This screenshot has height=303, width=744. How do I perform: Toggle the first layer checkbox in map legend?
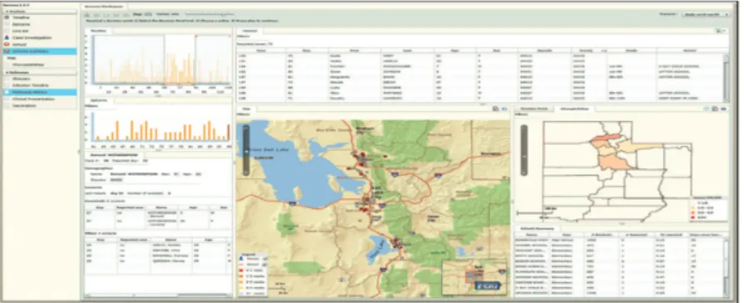pyautogui.click(x=265, y=258)
